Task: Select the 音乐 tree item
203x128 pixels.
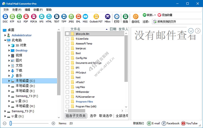Action: tap(19, 76)
